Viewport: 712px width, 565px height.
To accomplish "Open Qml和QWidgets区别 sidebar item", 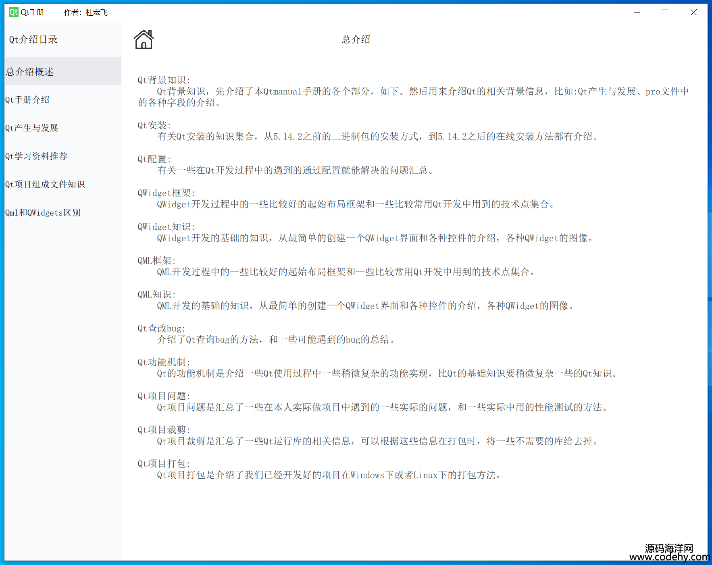I will pos(62,212).
